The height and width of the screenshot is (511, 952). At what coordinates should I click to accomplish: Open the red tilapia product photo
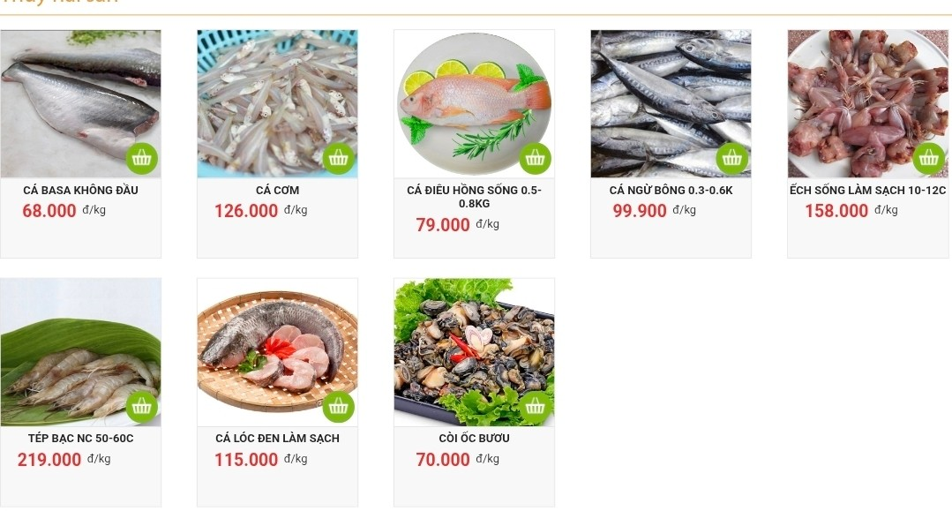(474, 104)
